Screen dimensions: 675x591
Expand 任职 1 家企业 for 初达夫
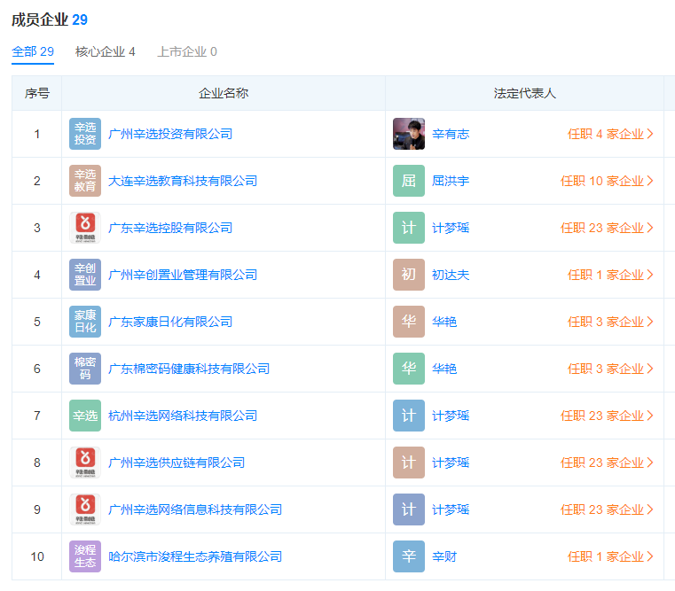click(610, 275)
